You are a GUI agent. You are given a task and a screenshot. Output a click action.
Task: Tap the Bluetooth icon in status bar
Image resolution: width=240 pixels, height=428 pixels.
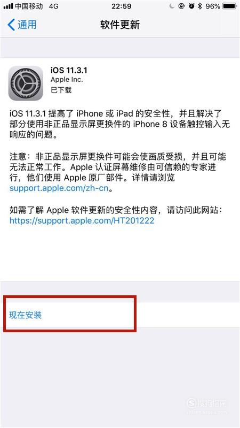[199, 6]
